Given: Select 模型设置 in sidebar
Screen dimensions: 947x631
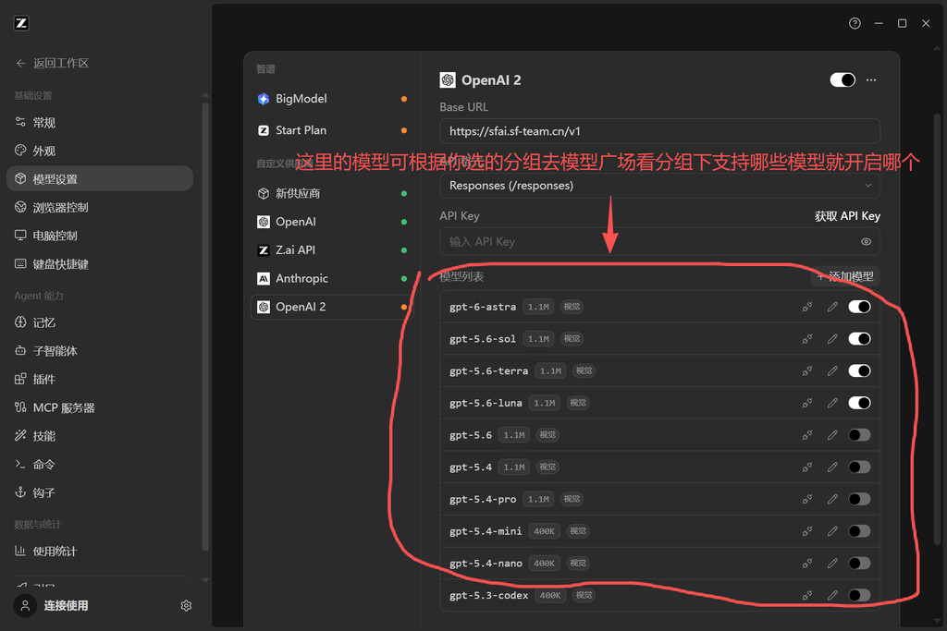Looking at the screenshot, I should click(x=100, y=179).
